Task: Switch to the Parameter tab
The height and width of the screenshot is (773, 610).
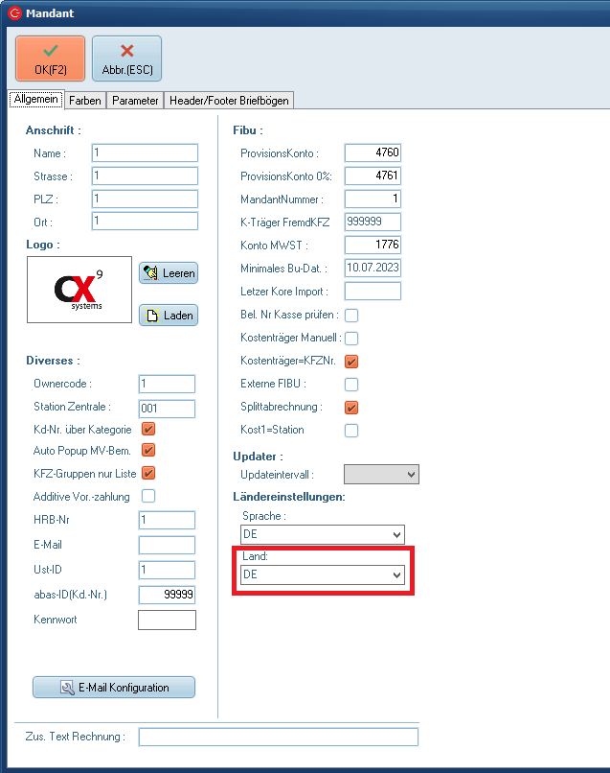Action: [135, 100]
